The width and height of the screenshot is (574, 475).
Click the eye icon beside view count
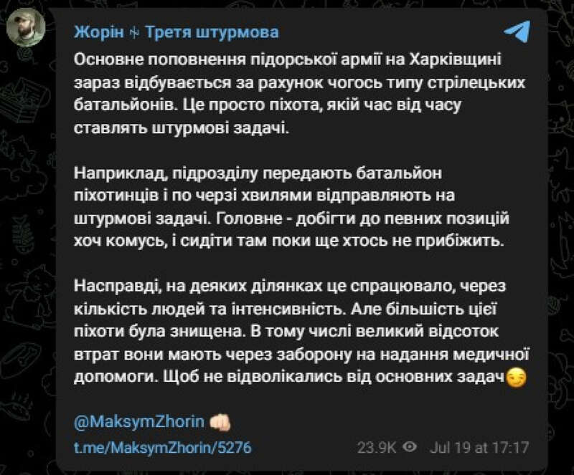(411, 446)
